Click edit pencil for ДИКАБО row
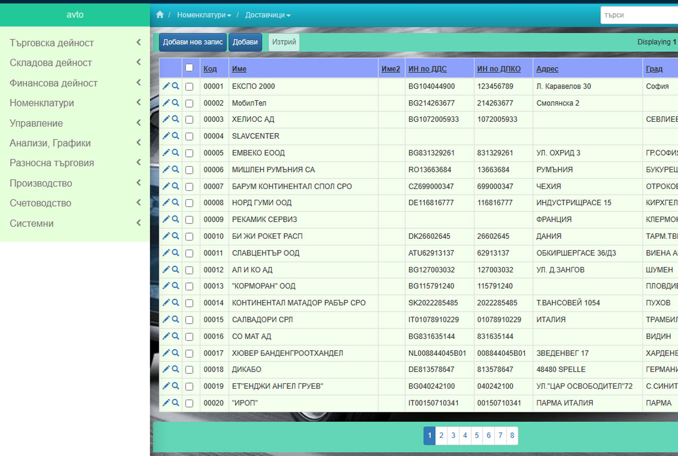This screenshot has width=678, height=456. pyautogui.click(x=166, y=369)
